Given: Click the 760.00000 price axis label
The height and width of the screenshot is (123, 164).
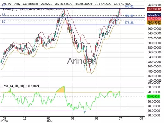Looking at the screenshot, I should coord(155,5).
